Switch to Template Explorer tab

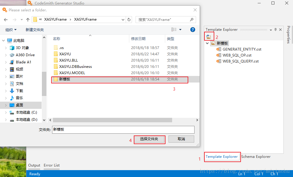[221, 157]
